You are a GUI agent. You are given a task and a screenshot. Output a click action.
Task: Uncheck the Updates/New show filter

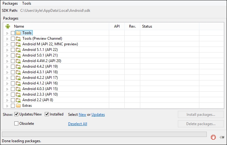coord(16,114)
